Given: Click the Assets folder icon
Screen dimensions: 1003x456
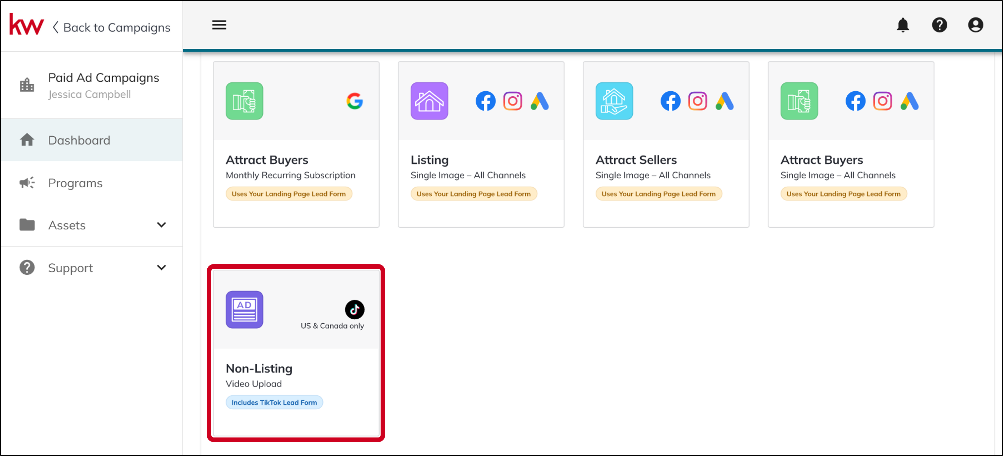Looking at the screenshot, I should tap(27, 225).
